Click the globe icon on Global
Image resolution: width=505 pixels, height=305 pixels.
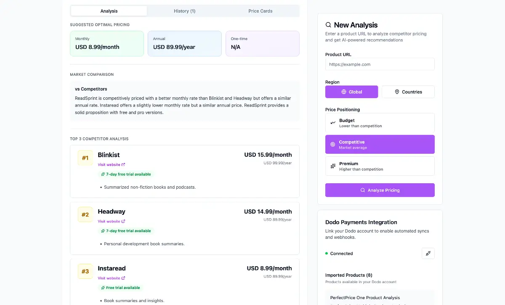[344, 92]
